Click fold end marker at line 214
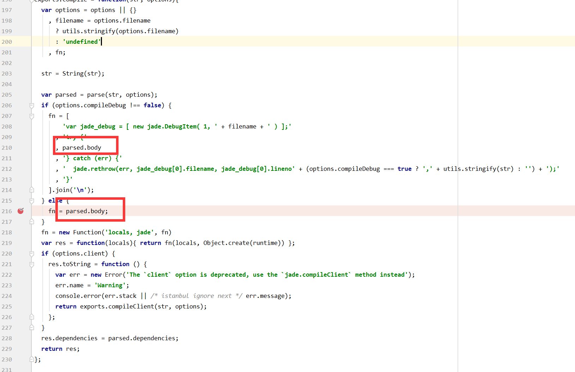This screenshot has height=372, width=575. (x=32, y=190)
